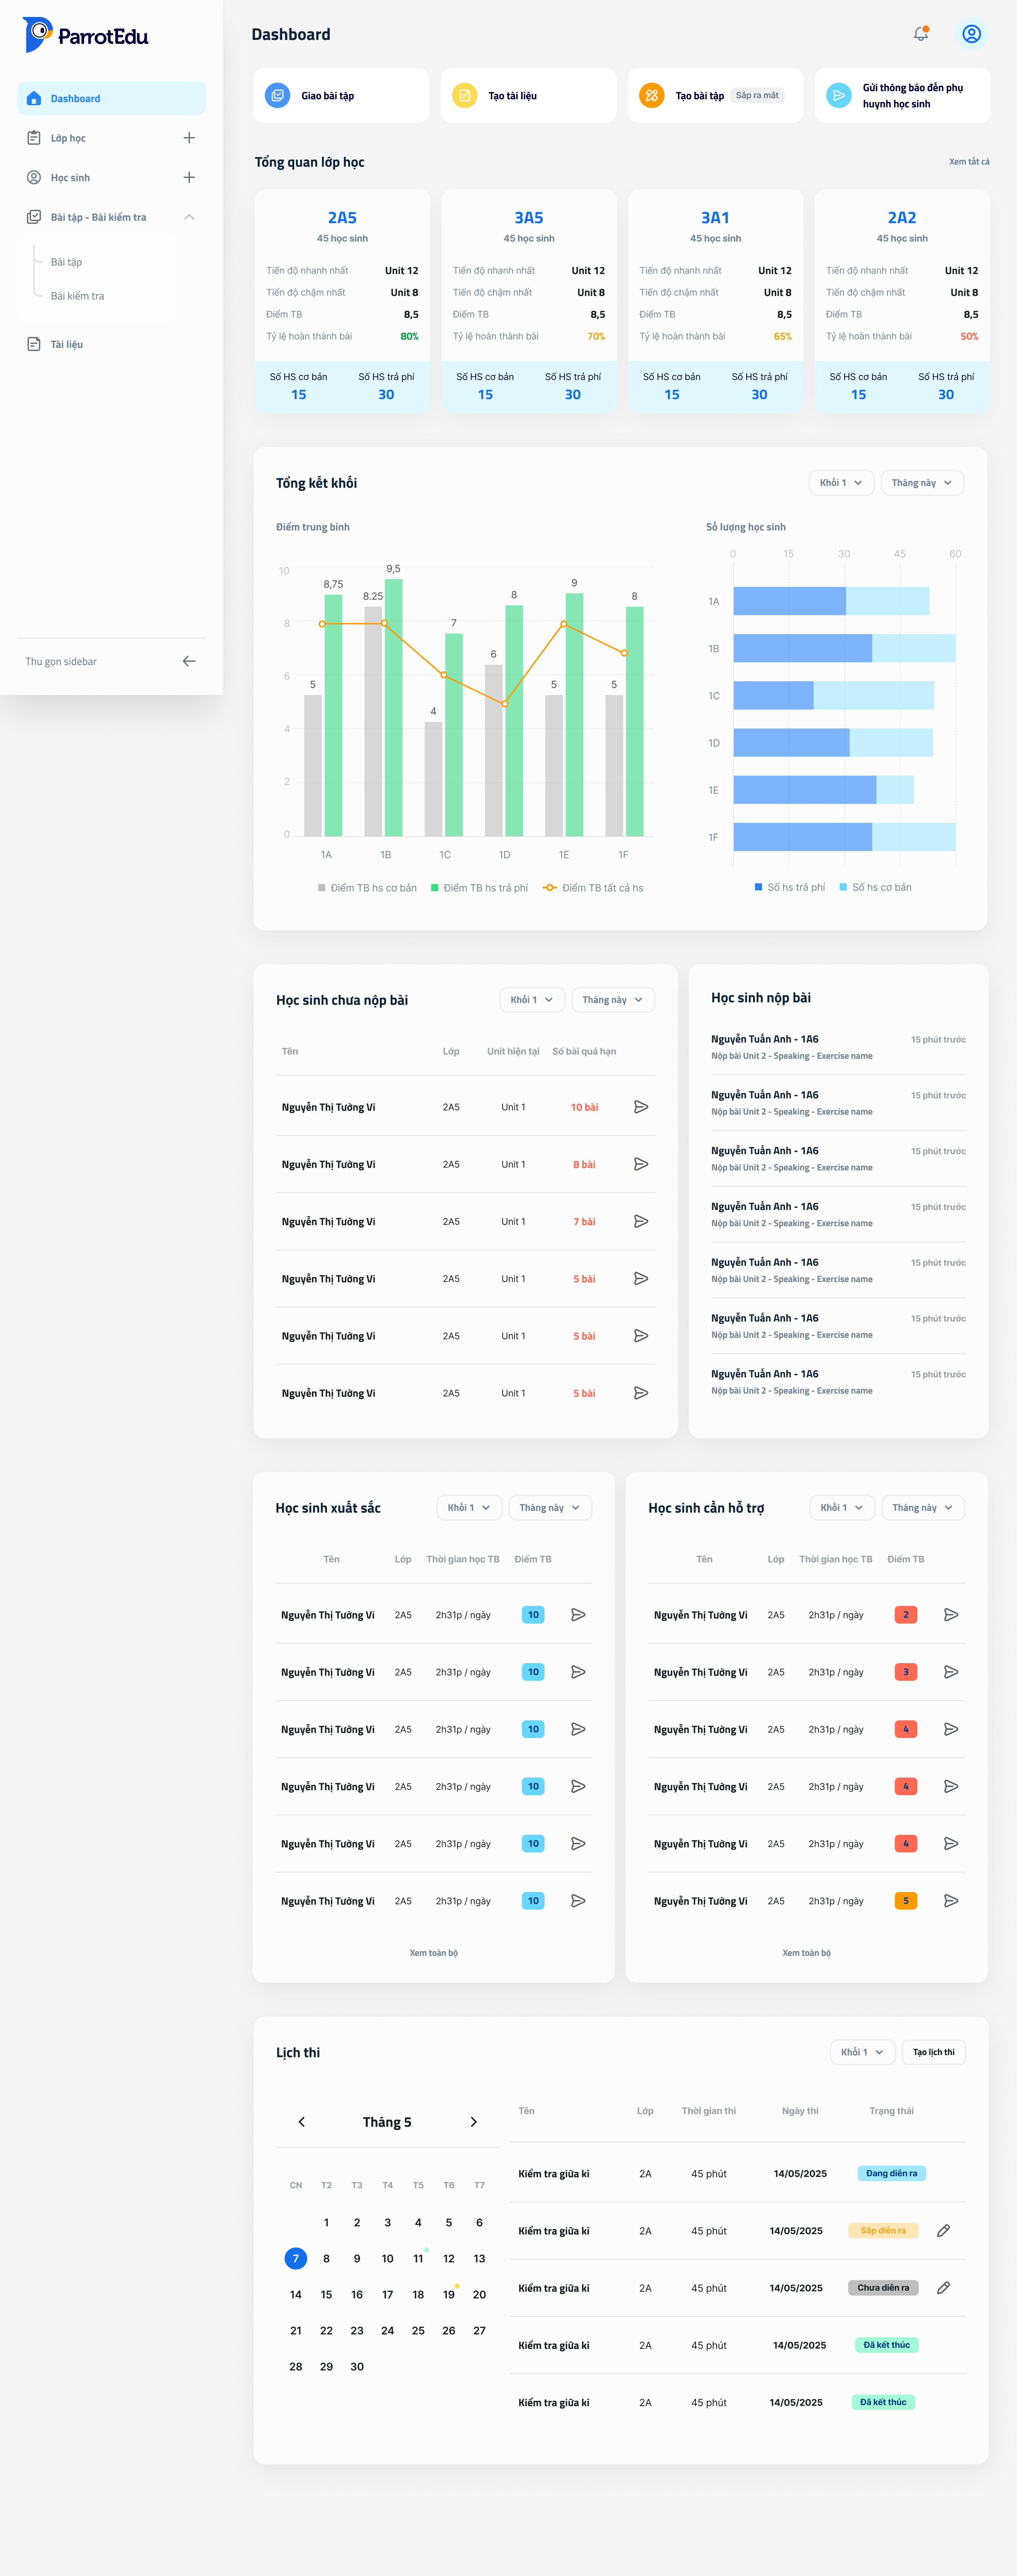This screenshot has height=2576, width=1017.
Task: Open the notifications bell icon
Action: tap(921, 34)
